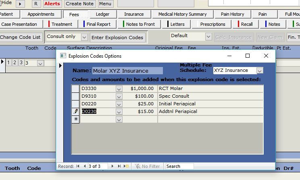Open the Medical History Summary tab
This screenshot has height=180, width=300.
(x=182, y=14)
